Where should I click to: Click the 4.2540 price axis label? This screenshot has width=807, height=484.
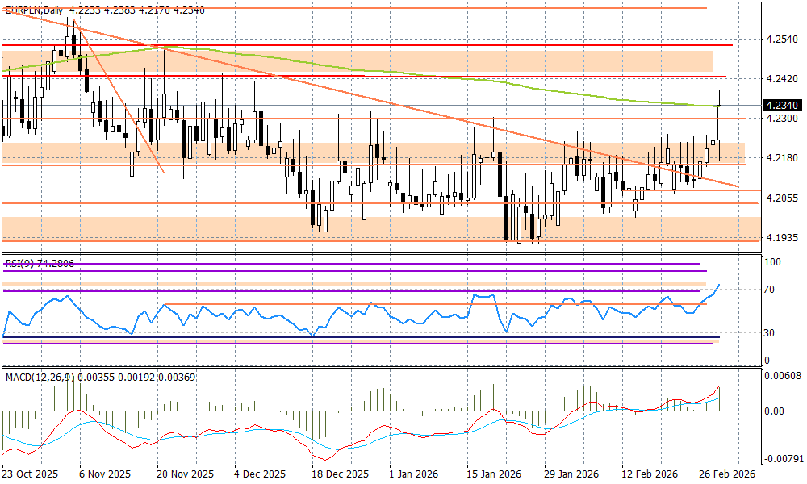780,40
